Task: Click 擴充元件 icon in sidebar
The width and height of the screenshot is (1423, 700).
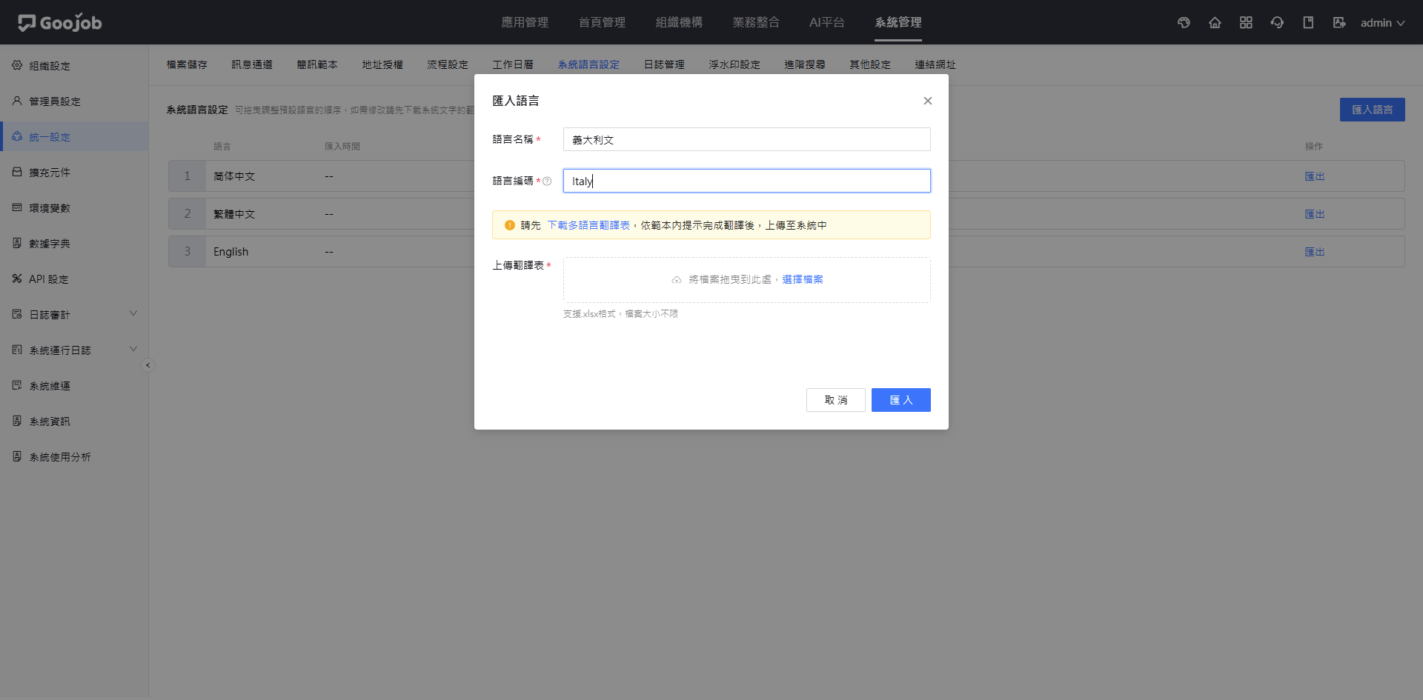Action: coord(17,172)
